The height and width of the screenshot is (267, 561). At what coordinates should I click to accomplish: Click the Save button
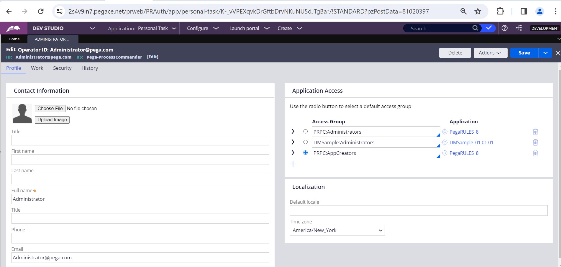point(524,53)
